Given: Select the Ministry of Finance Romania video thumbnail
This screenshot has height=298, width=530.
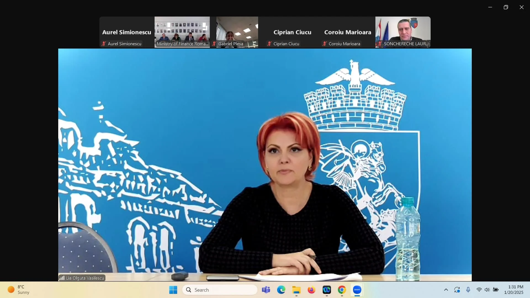Looking at the screenshot, I should [x=182, y=32].
